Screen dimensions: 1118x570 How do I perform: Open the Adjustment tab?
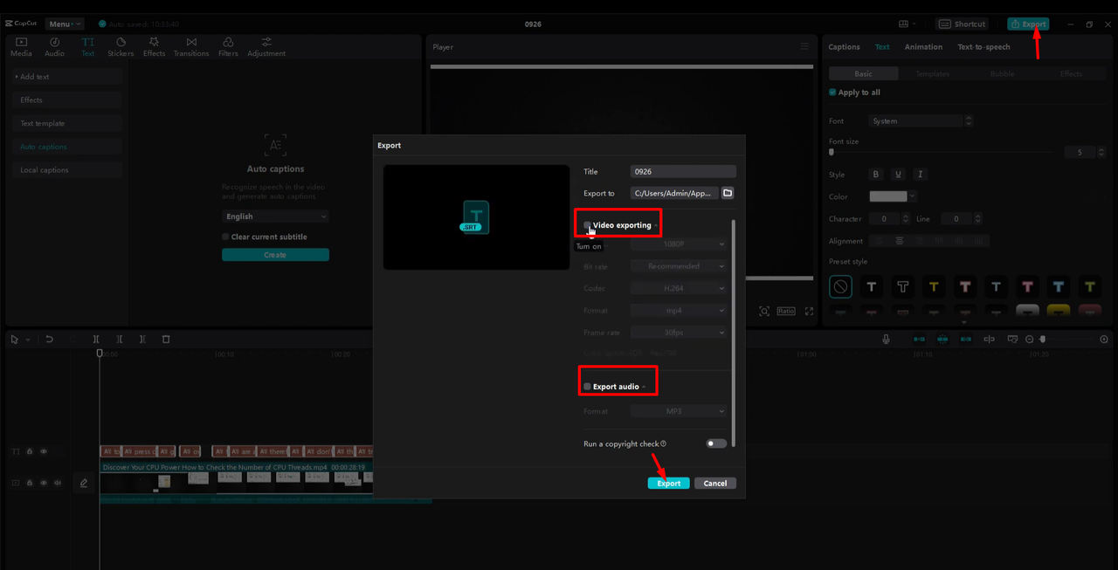coord(266,47)
